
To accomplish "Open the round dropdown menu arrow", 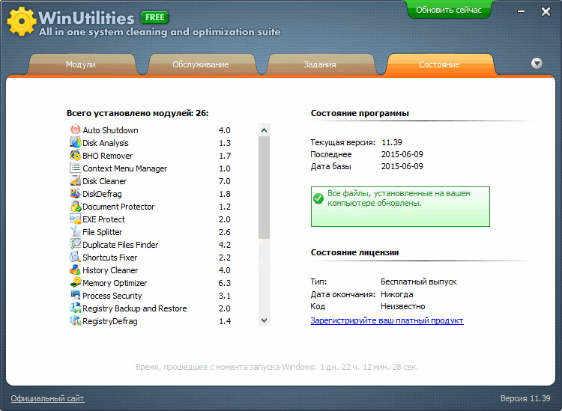I will pyautogui.click(x=537, y=64).
